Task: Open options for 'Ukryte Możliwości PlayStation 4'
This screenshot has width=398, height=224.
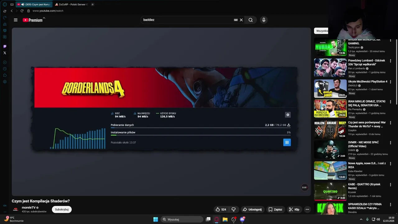Action: 391,82
